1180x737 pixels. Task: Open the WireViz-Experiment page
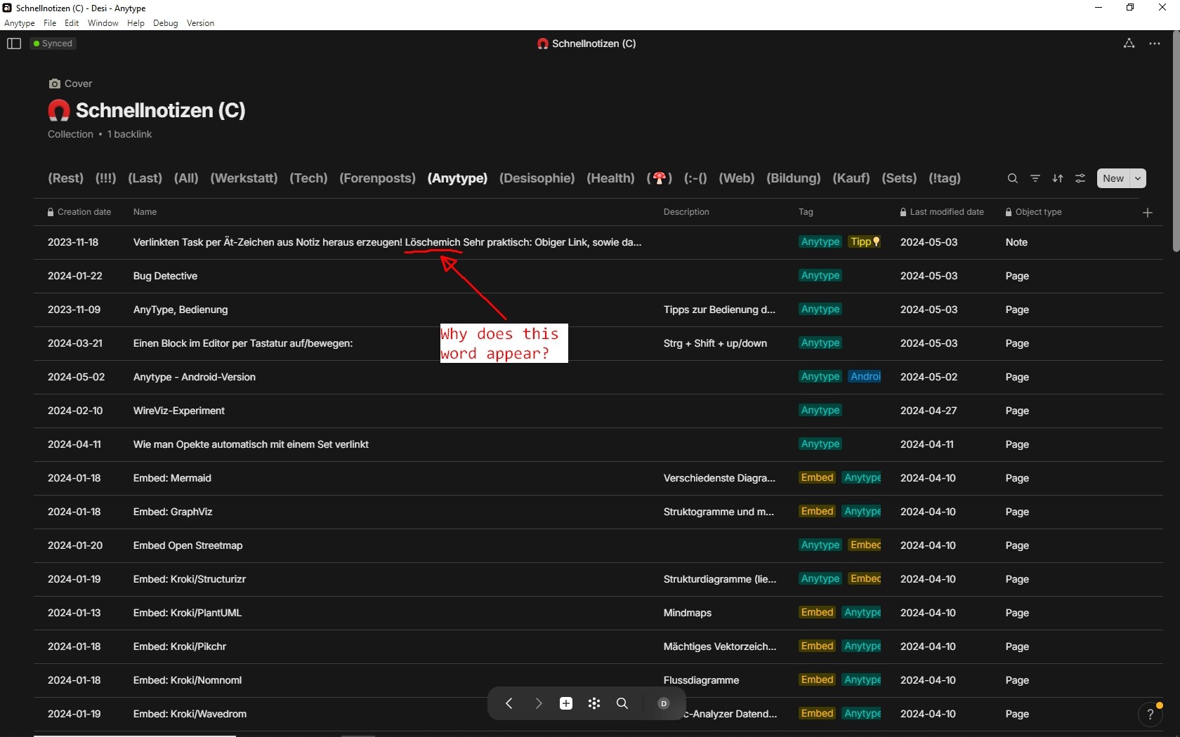(x=179, y=411)
